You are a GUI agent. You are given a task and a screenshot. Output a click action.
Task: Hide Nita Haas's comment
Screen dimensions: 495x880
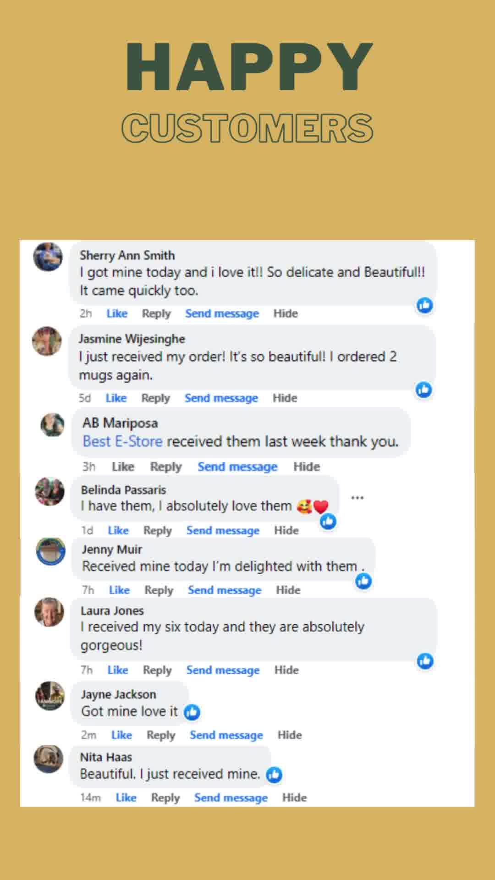294,797
